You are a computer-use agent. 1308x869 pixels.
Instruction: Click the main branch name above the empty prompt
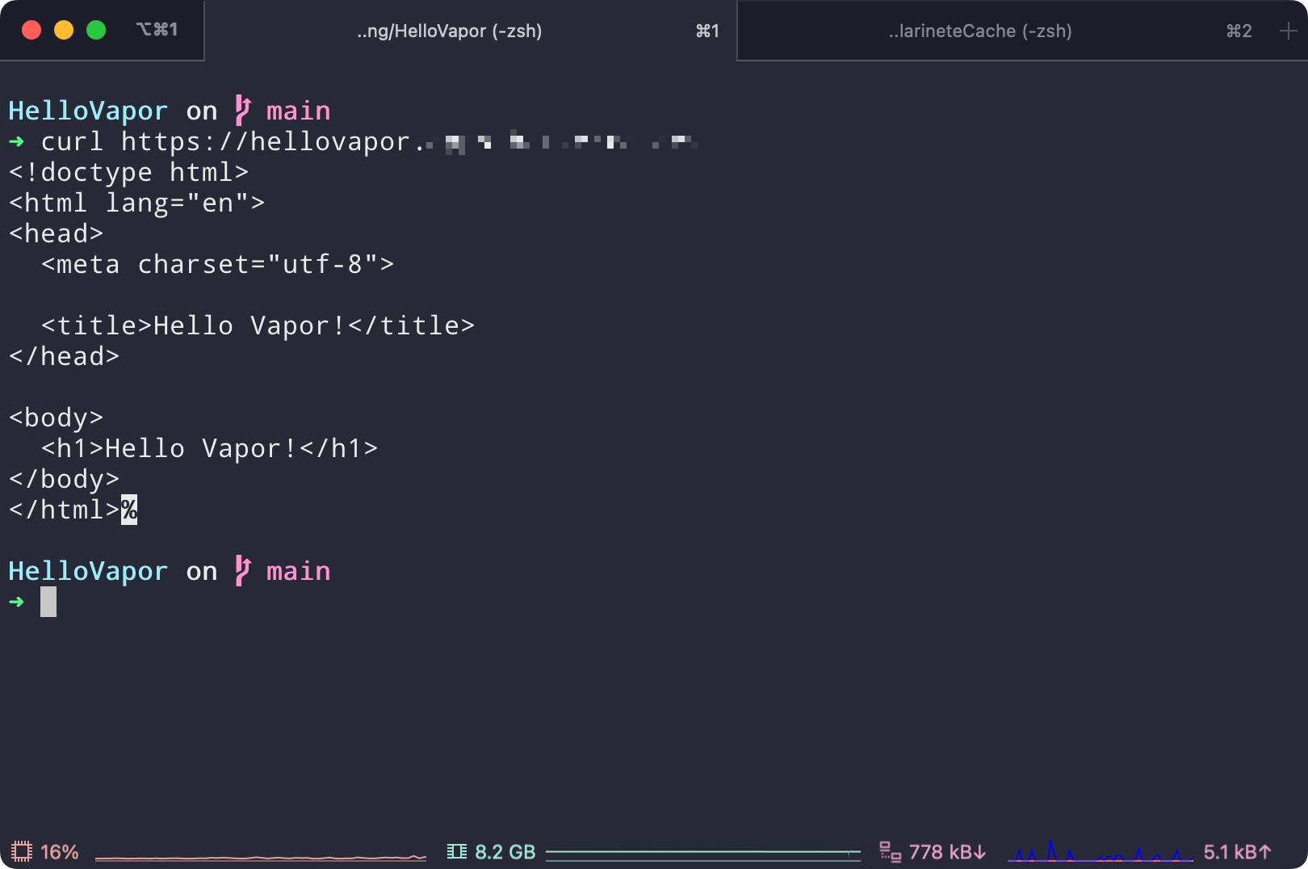coord(298,572)
